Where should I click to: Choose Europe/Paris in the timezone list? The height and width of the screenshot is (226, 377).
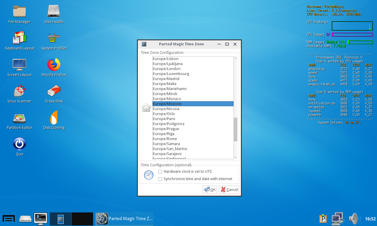pos(164,119)
